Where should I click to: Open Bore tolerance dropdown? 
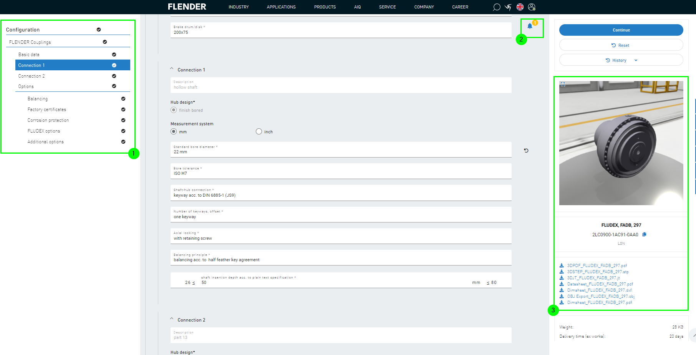point(341,171)
